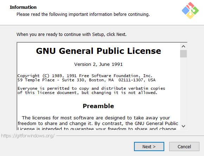Image resolution: width=204 pixels, height=156 pixels.
Task: Click the Preamble heading in license text
Action: coord(98,106)
